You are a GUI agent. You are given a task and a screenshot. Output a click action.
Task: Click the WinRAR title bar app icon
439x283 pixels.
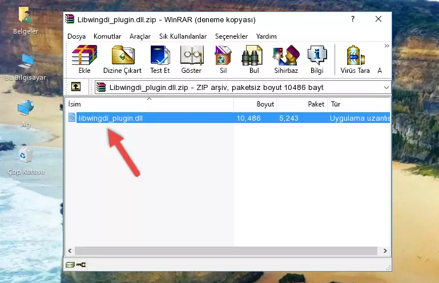pos(70,19)
